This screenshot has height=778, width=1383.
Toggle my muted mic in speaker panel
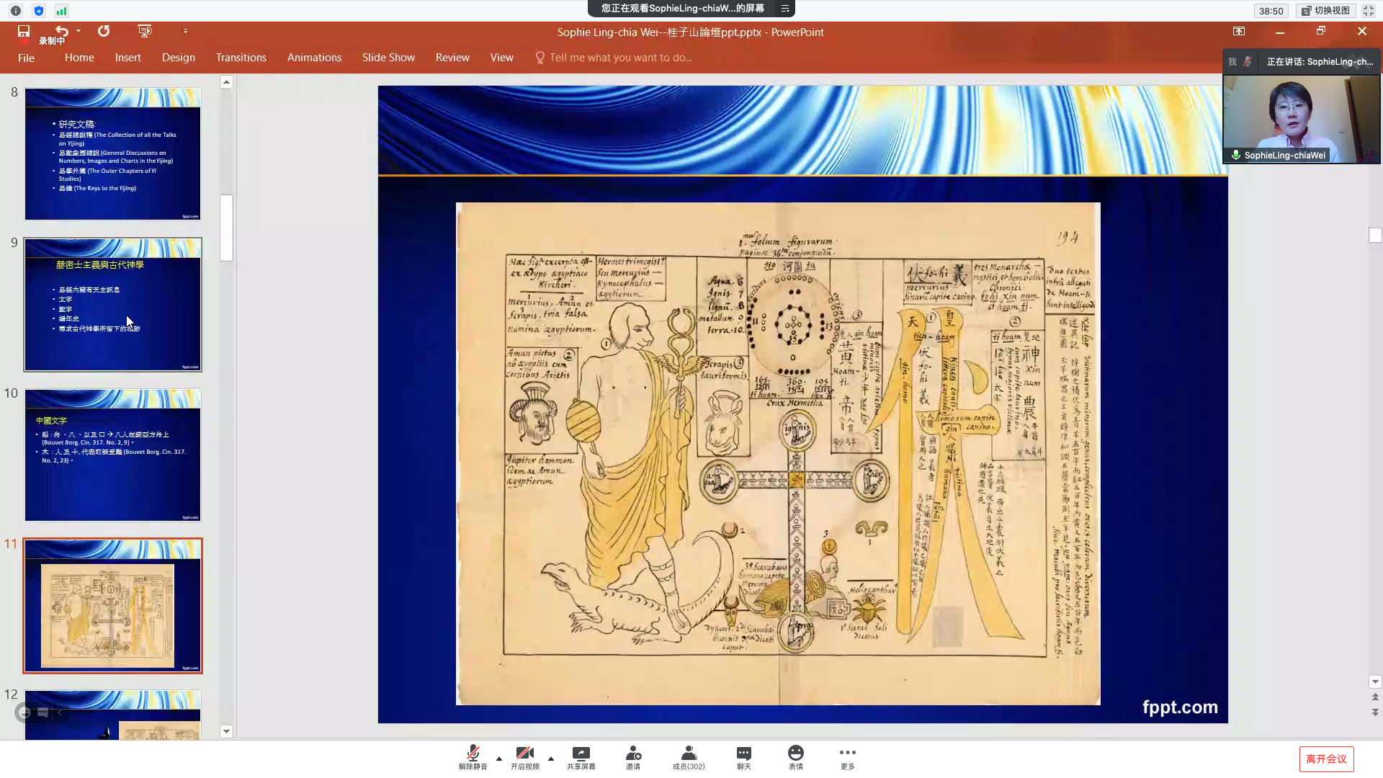pyautogui.click(x=1248, y=62)
